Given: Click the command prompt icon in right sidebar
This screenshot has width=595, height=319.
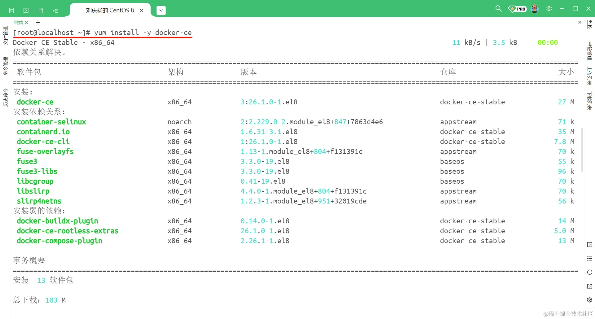Looking at the screenshot, I should pos(590,245).
